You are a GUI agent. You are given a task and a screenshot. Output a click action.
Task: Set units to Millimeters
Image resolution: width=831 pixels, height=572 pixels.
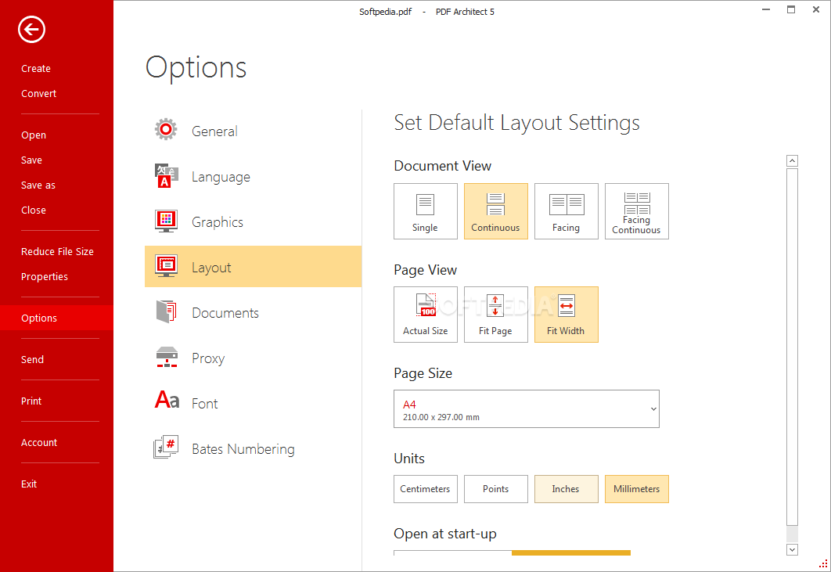tap(636, 489)
